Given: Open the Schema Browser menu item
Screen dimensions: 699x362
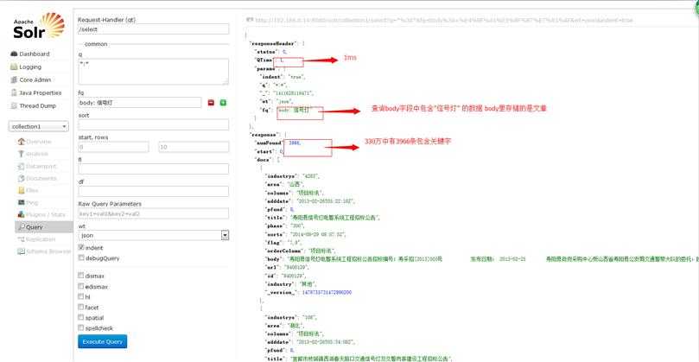Looking at the screenshot, I should 47,251.
